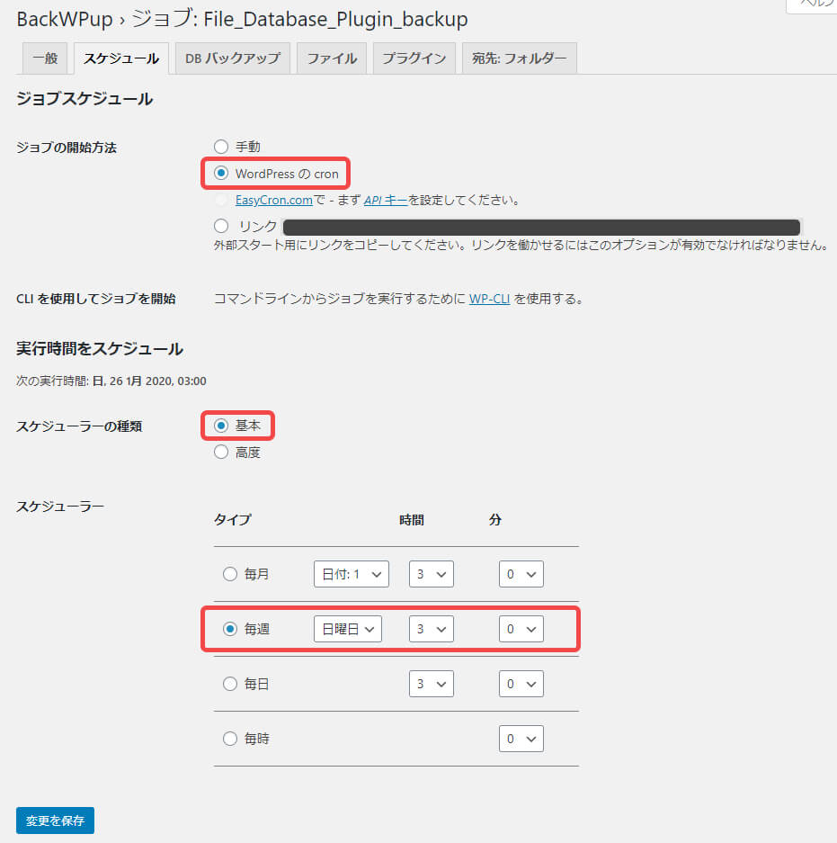This screenshot has height=843, width=837.
Task: Switch to the プラグイン tab
Action: tap(414, 58)
